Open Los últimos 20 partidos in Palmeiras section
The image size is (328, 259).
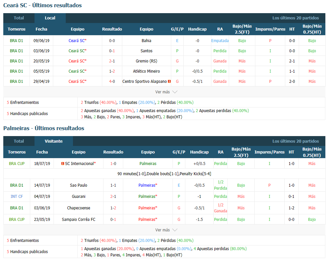[x=295, y=141]
